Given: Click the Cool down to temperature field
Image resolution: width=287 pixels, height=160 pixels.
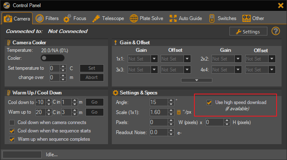Looking at the screenshot, I should (x=40, y=102).
